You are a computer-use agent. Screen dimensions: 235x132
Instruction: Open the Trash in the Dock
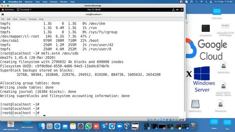click(x=193, y=126)
